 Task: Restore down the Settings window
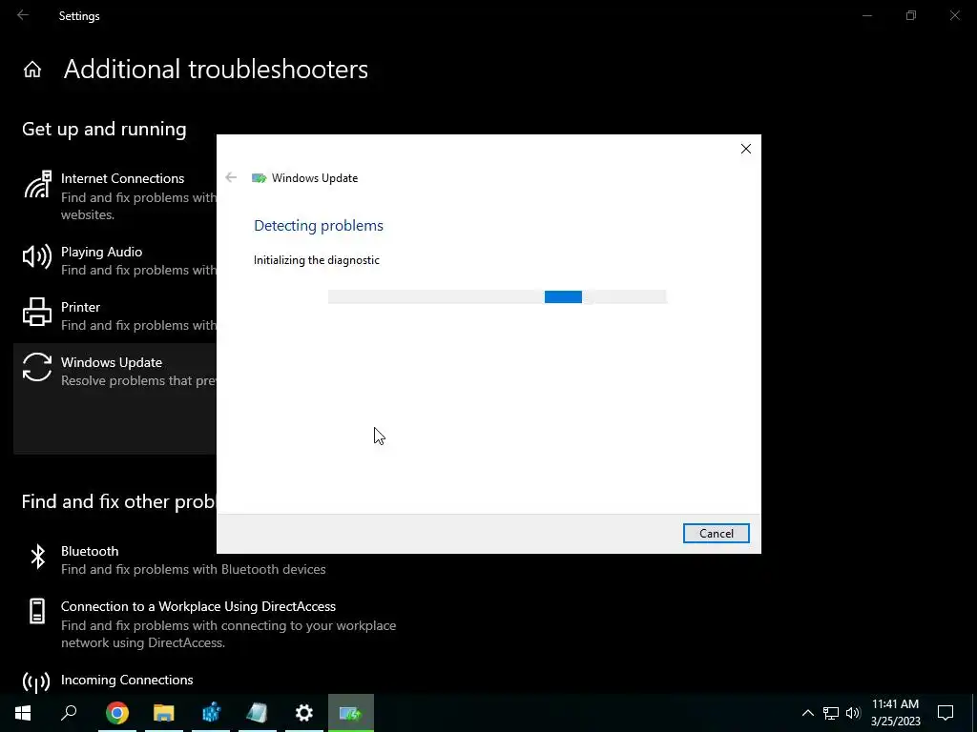tap(911, 15)
